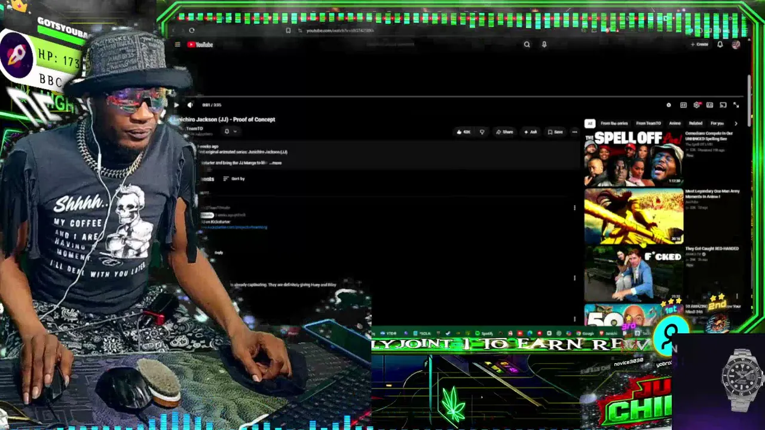Go to YouTube home via the logo
The image size is (765, 430).
(x=200, y=44)
